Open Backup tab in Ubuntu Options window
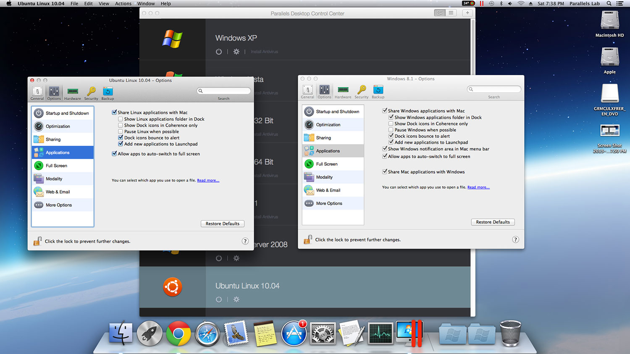This screenshot has width=630, height=354. pos(108,93)
